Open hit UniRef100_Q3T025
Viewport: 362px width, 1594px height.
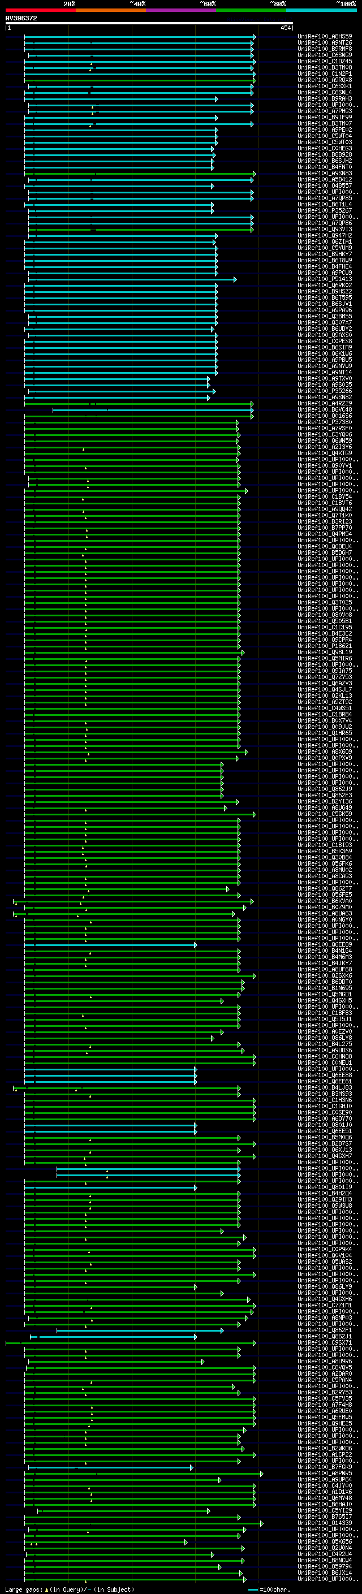click(x=325, y=603)
